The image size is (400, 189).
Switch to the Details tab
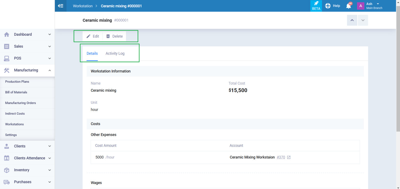[92, 53]
